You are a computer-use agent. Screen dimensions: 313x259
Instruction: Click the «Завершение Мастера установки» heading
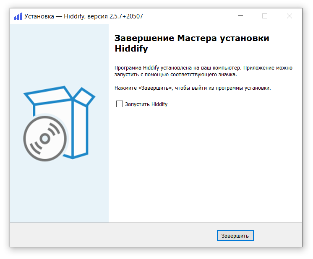[192, 38]
